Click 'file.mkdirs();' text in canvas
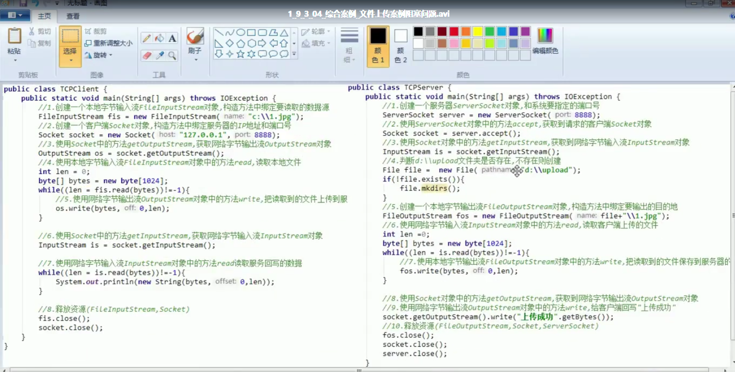 (x=430, y=188)
